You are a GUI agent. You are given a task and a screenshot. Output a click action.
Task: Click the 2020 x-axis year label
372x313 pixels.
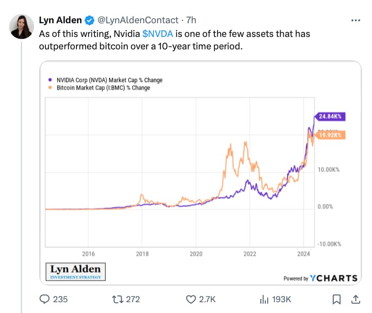(196, 254)
